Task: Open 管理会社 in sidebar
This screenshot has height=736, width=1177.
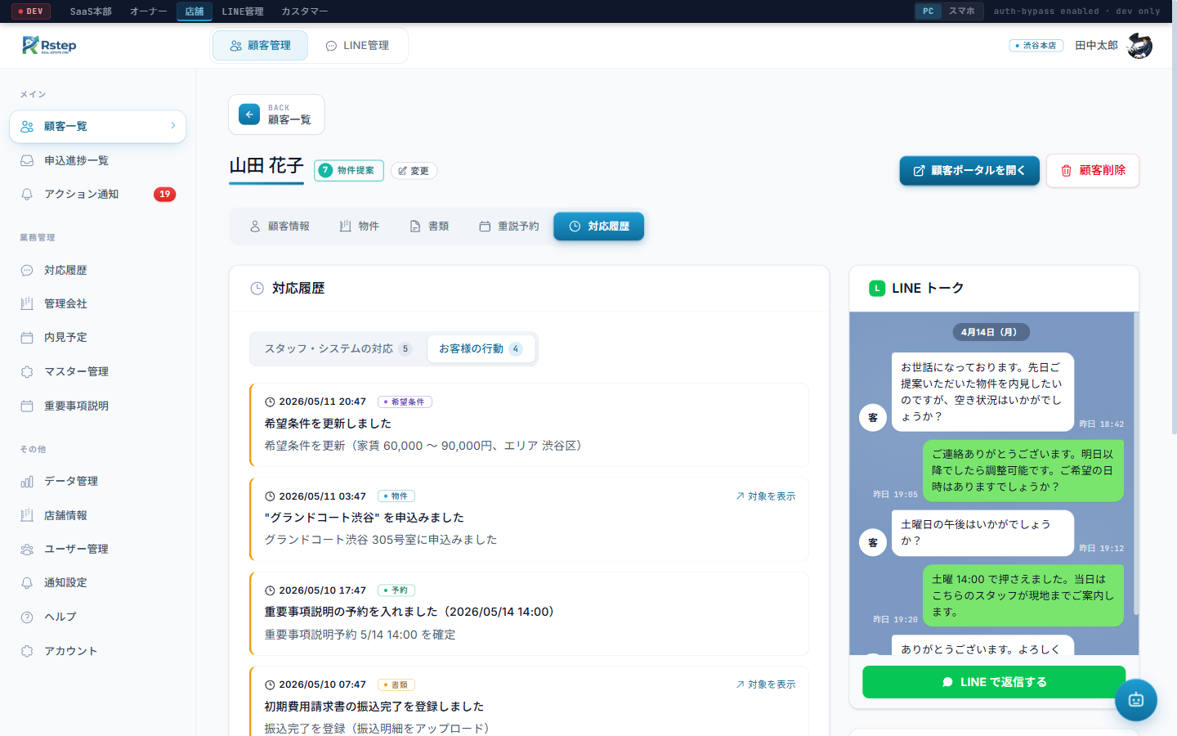Action: [x=97, y=303]
